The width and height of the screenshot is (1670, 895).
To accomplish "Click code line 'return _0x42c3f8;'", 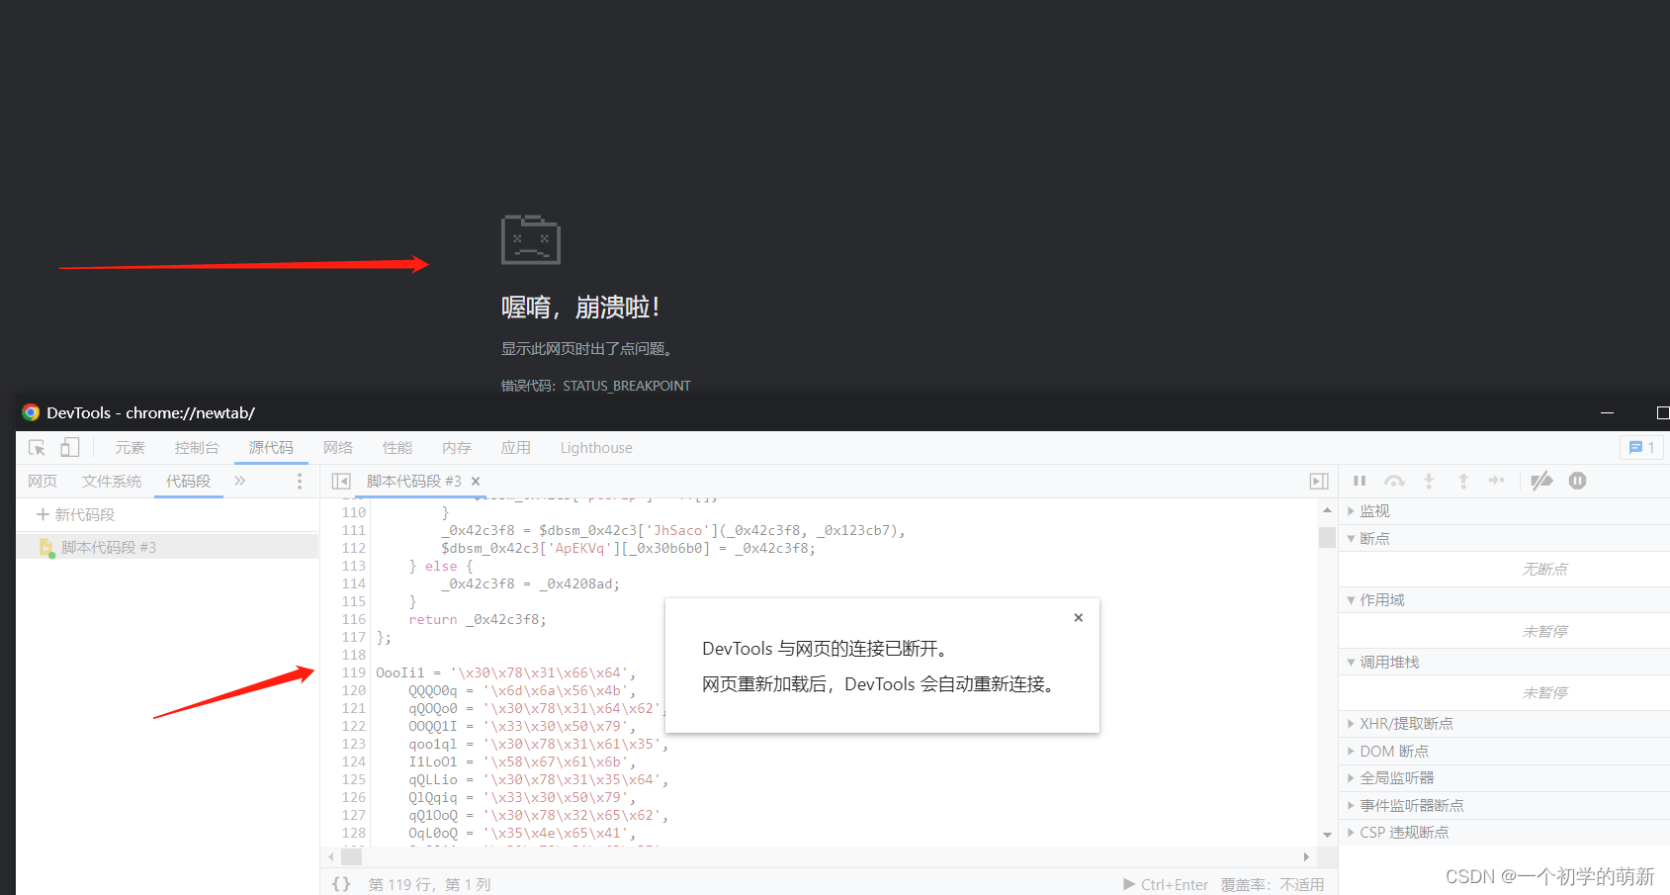I will (478, 619).
